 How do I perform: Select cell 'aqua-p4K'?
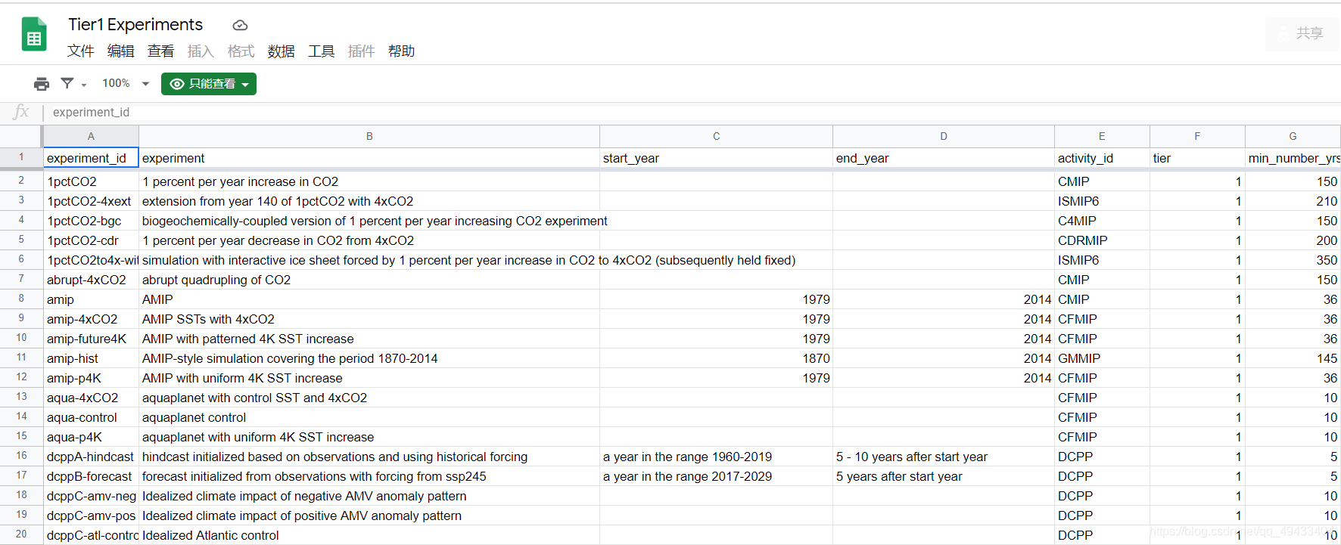(x=91, y=437)
